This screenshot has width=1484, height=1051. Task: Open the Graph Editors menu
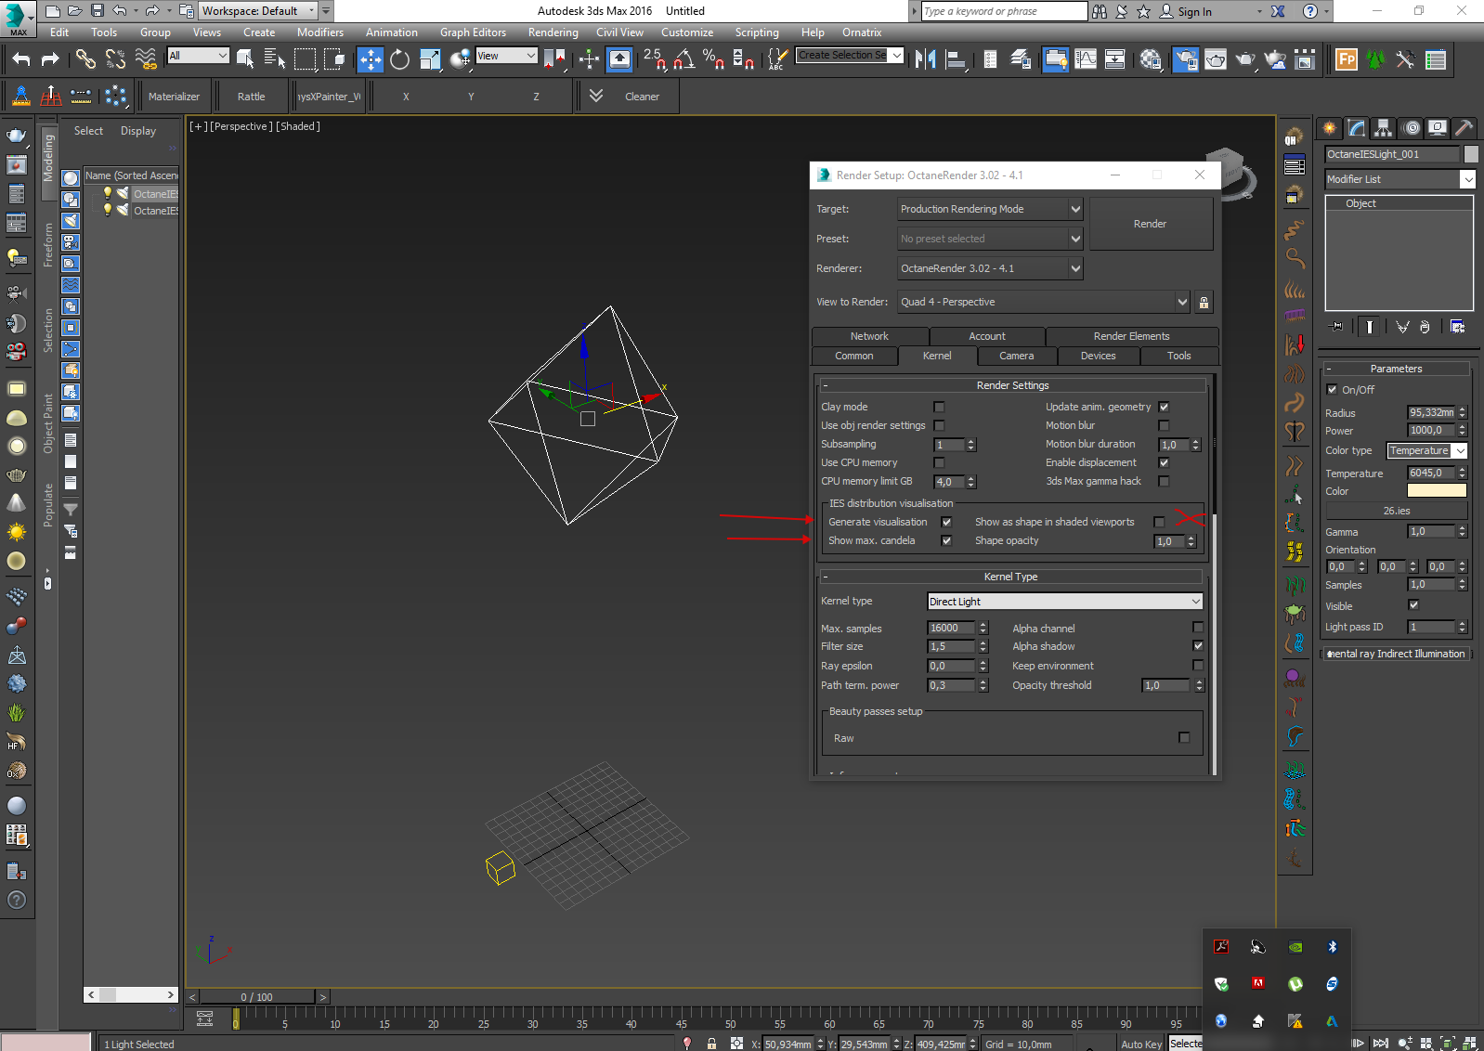pyautogui.click(x=473, y=32)
